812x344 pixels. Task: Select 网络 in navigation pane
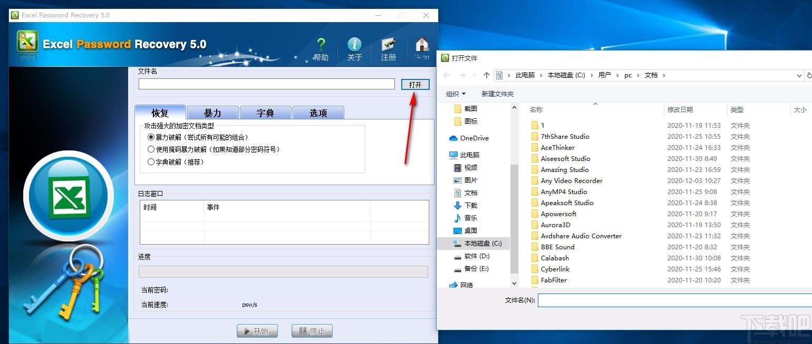tap(461, 285)
